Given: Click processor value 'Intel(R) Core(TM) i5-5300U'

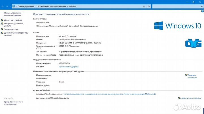Looking at the screenshot, I should [x=80, y=43].
